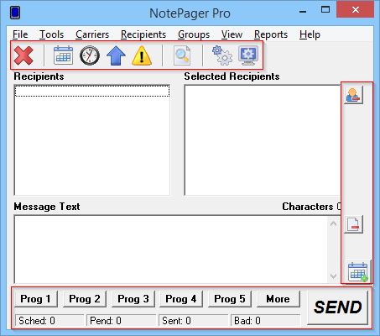Click message text scrollbar up arrow

pos(333,223)
